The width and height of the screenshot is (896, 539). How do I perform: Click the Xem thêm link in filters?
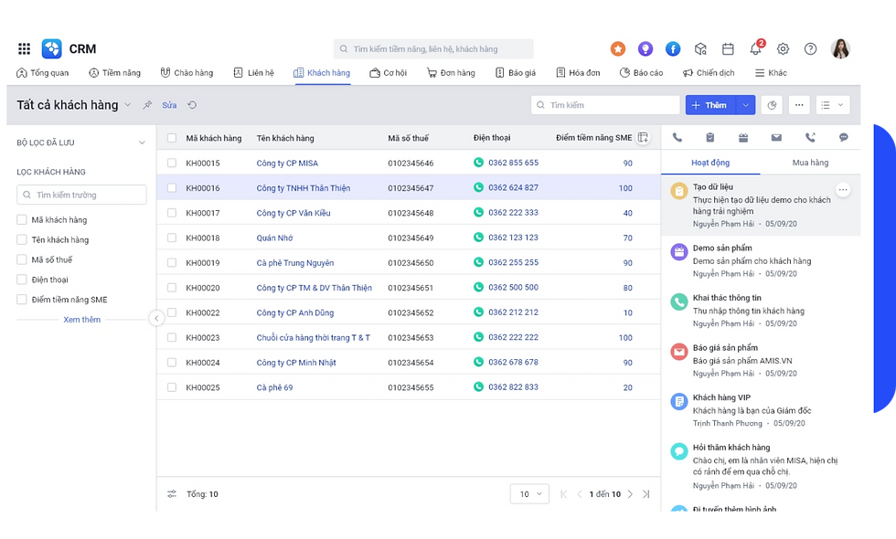pos(81,320)
